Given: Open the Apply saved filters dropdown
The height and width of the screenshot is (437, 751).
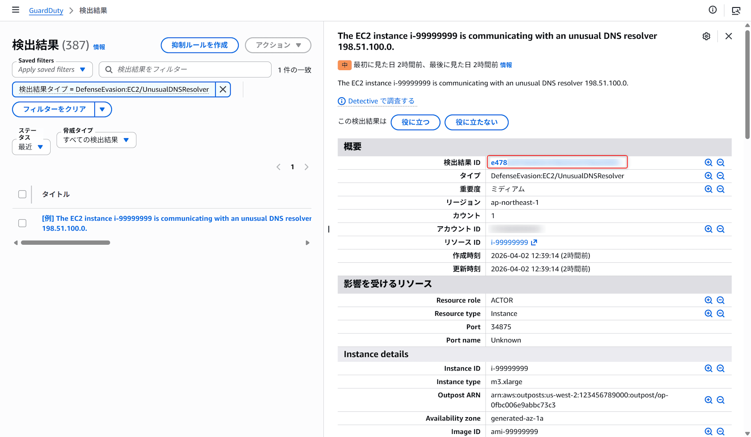Looking at the screenshot, I should 52,69.
